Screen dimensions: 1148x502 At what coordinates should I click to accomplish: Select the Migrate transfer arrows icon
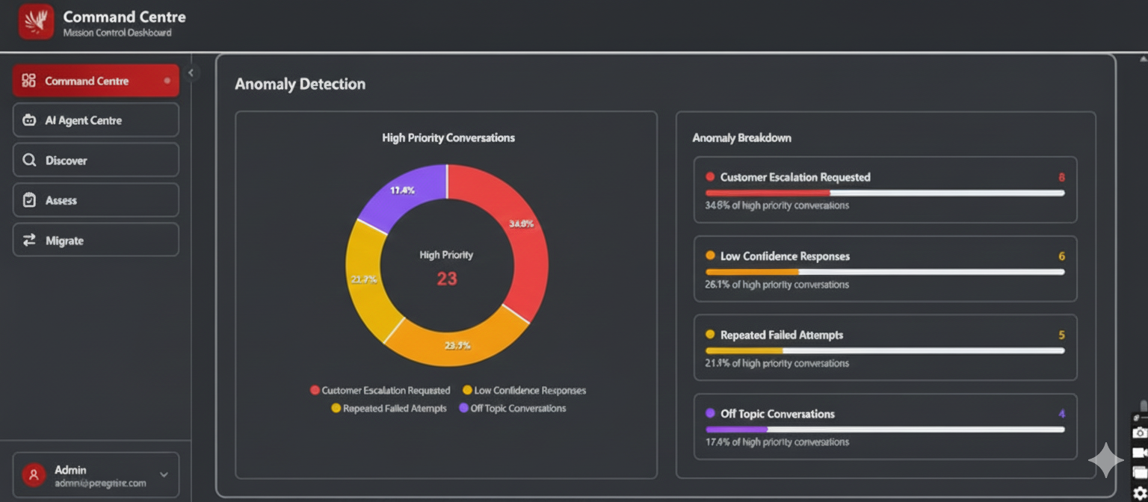[30, 240]
